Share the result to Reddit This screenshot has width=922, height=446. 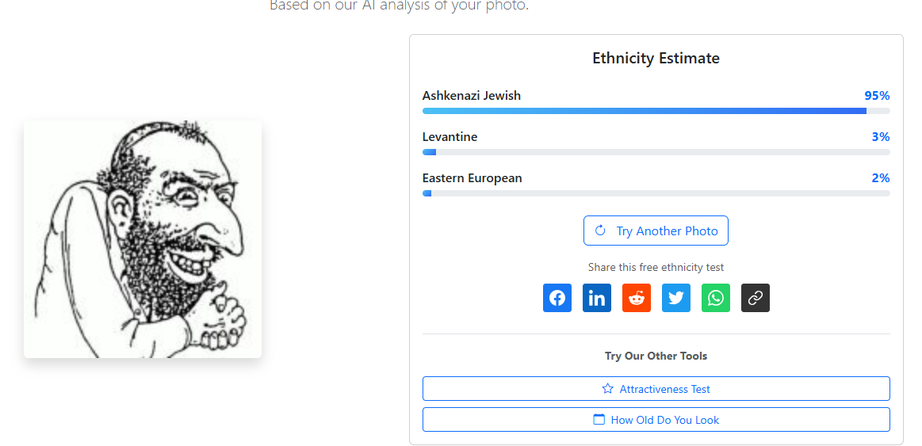[x=637, y=298]
